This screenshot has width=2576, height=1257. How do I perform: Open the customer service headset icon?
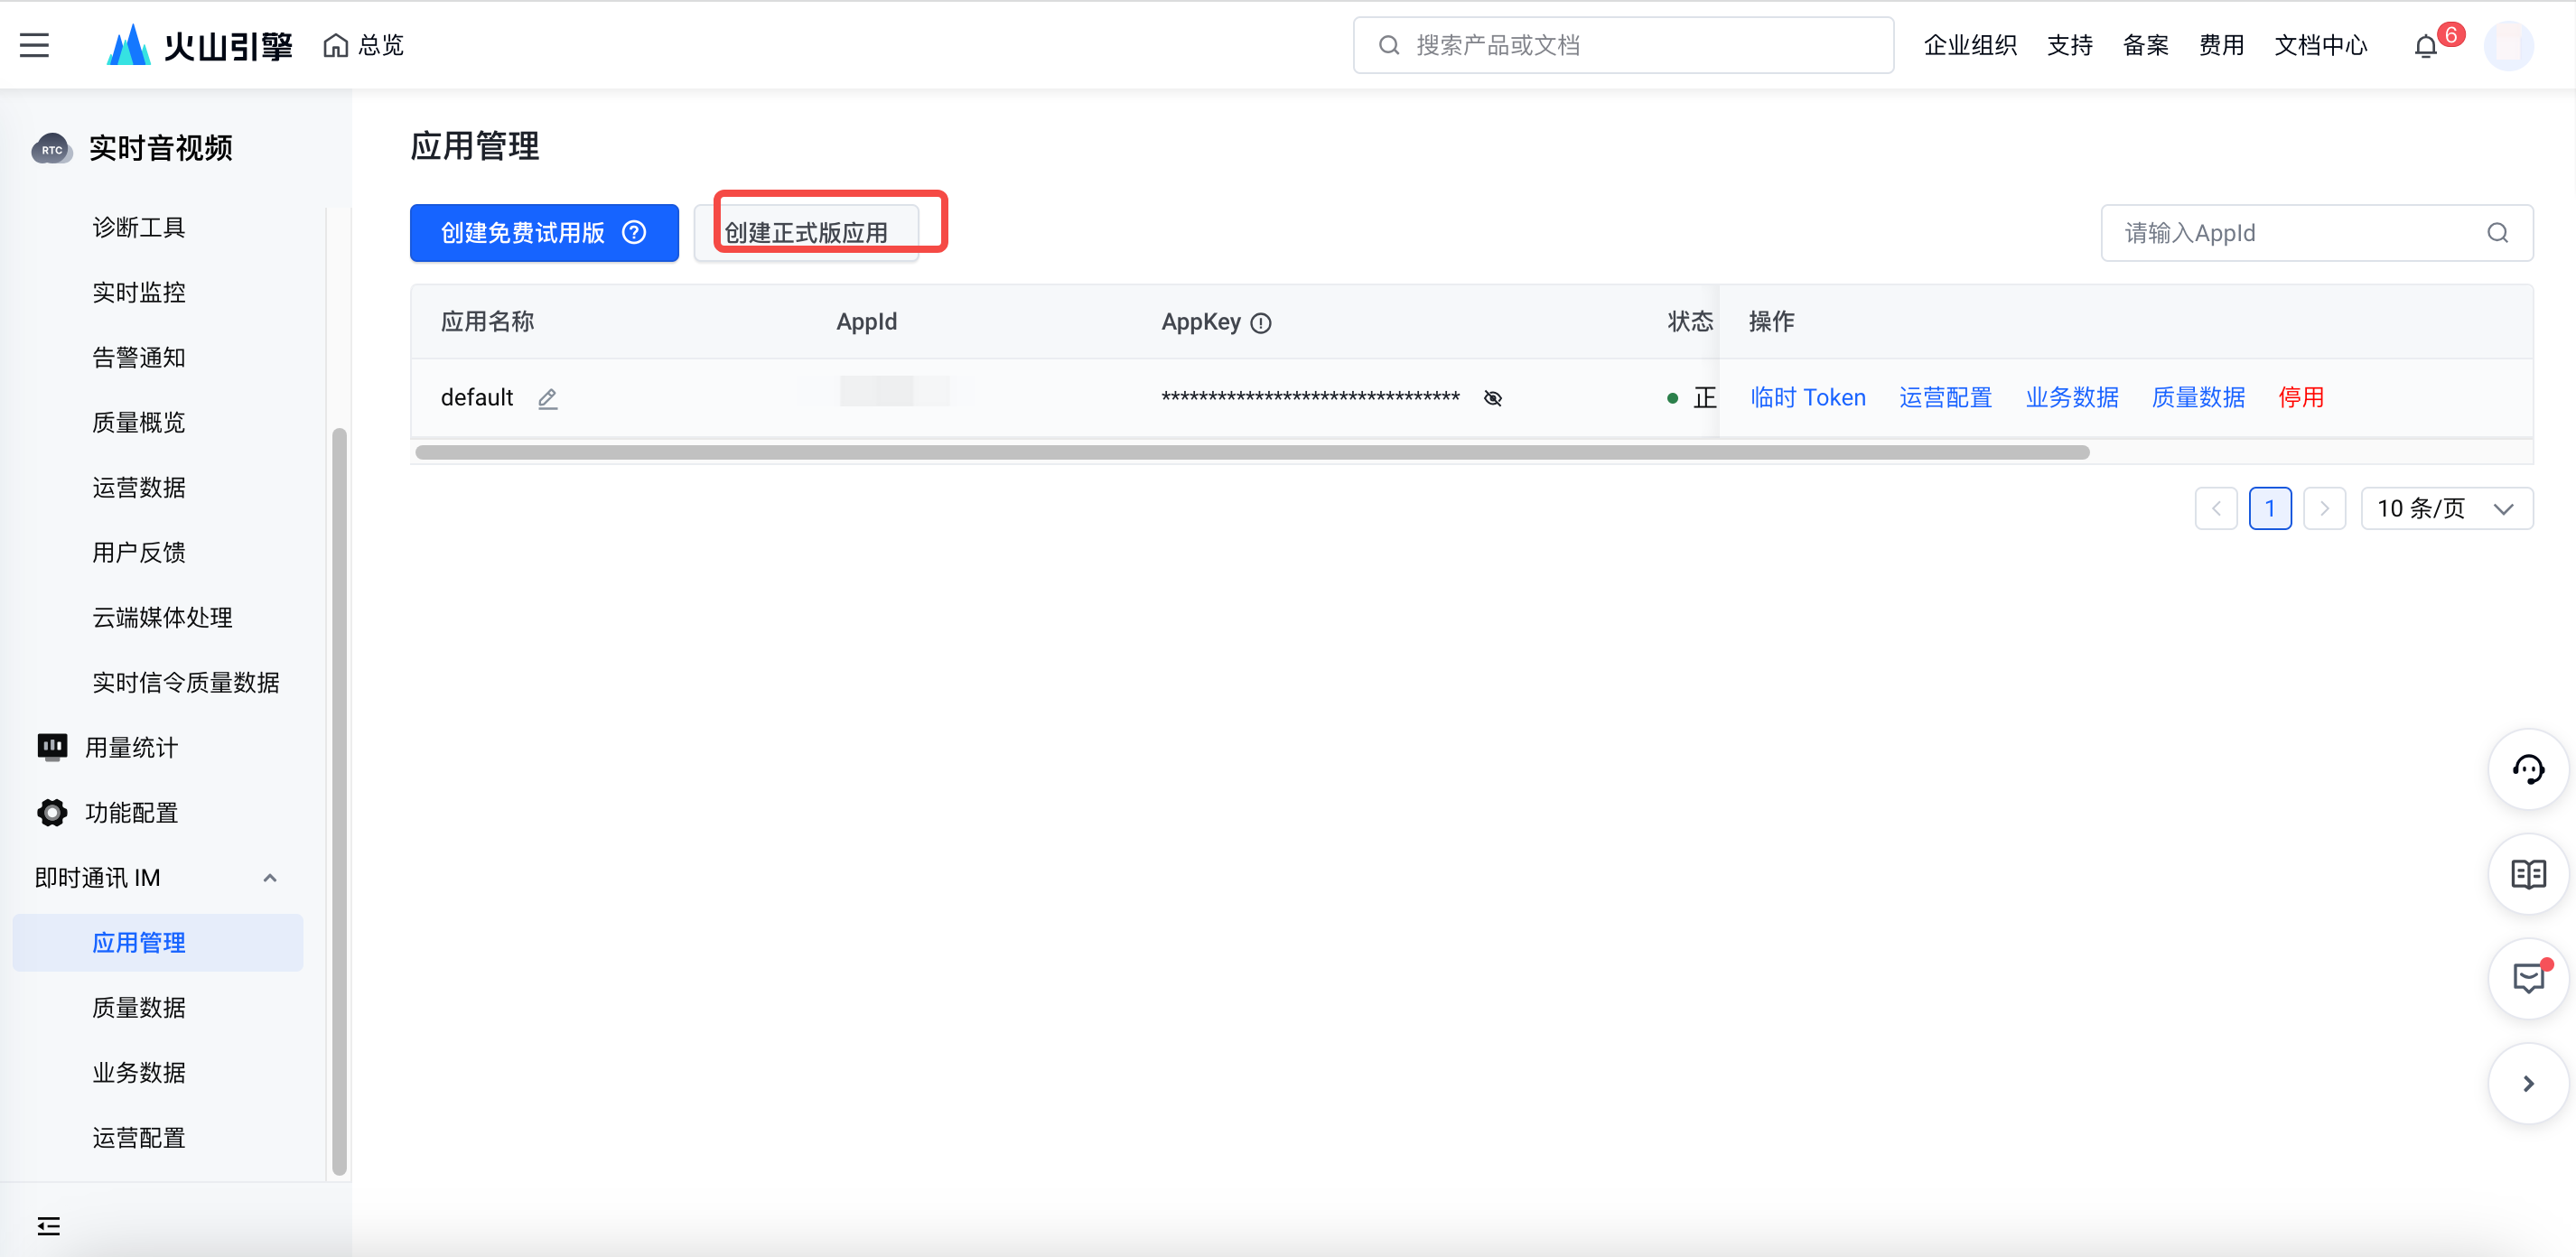[x=2528, y=770]
